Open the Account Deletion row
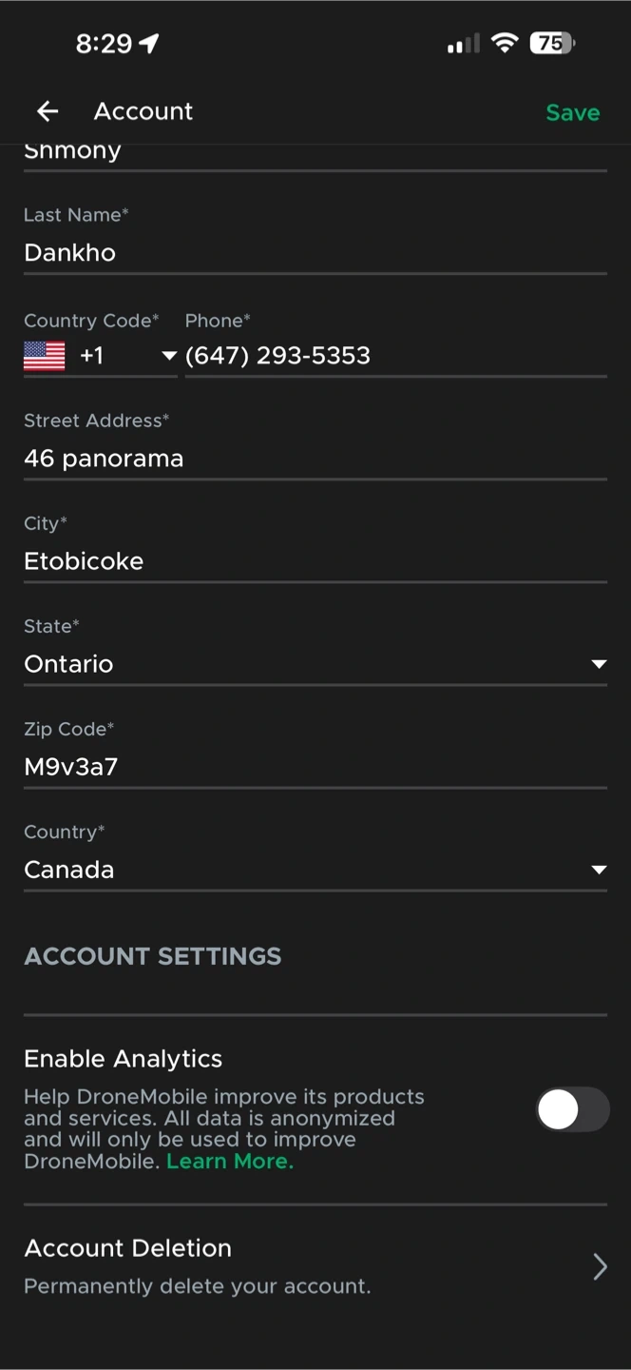The height and width of the screenshot is (1370, 631). (285, 1265)
